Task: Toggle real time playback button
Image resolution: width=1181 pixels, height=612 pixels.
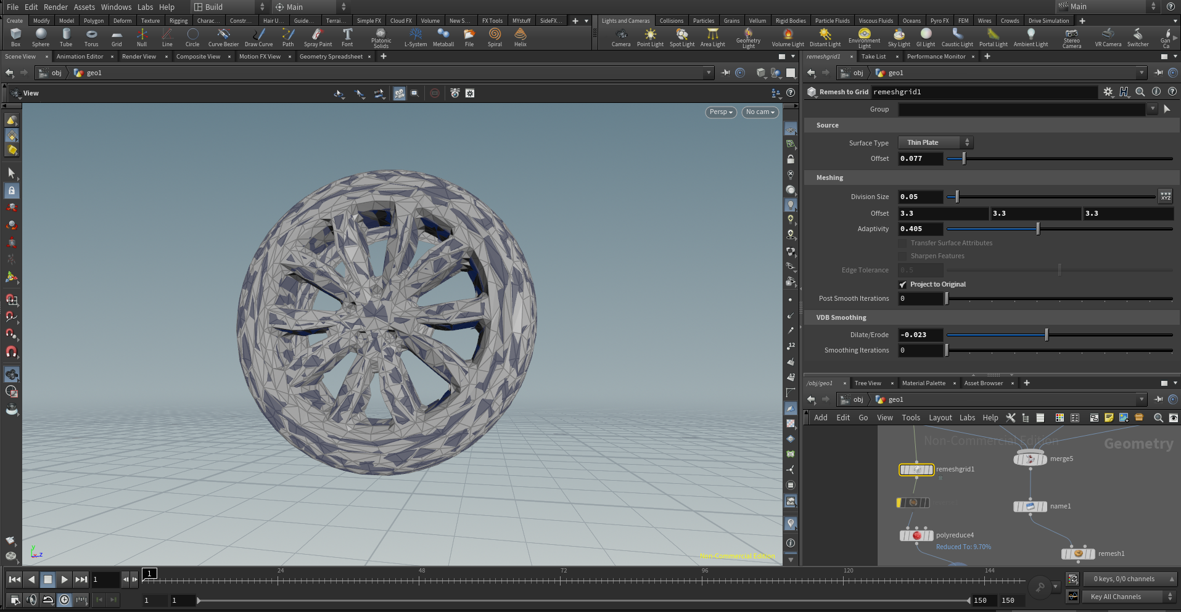Action: click(x=65, y=600)
